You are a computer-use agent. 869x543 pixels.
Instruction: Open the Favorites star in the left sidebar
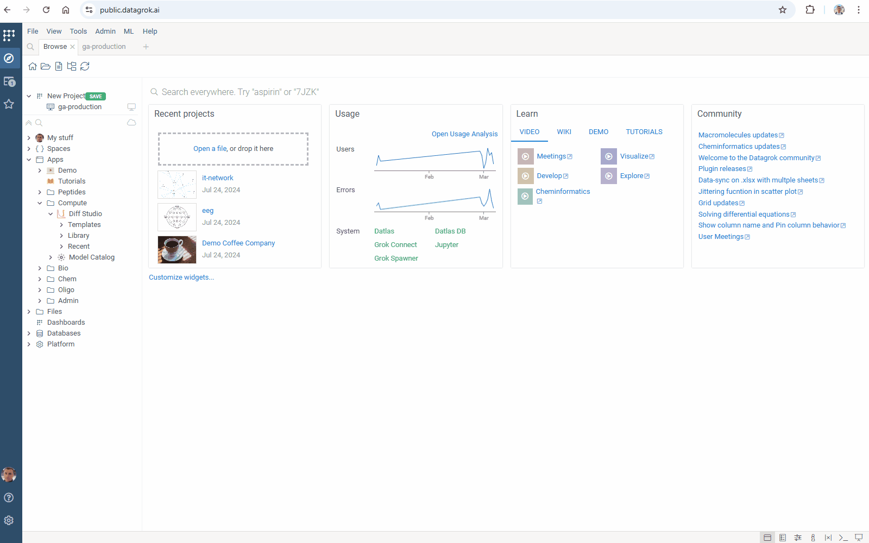(x=9, y=104)
